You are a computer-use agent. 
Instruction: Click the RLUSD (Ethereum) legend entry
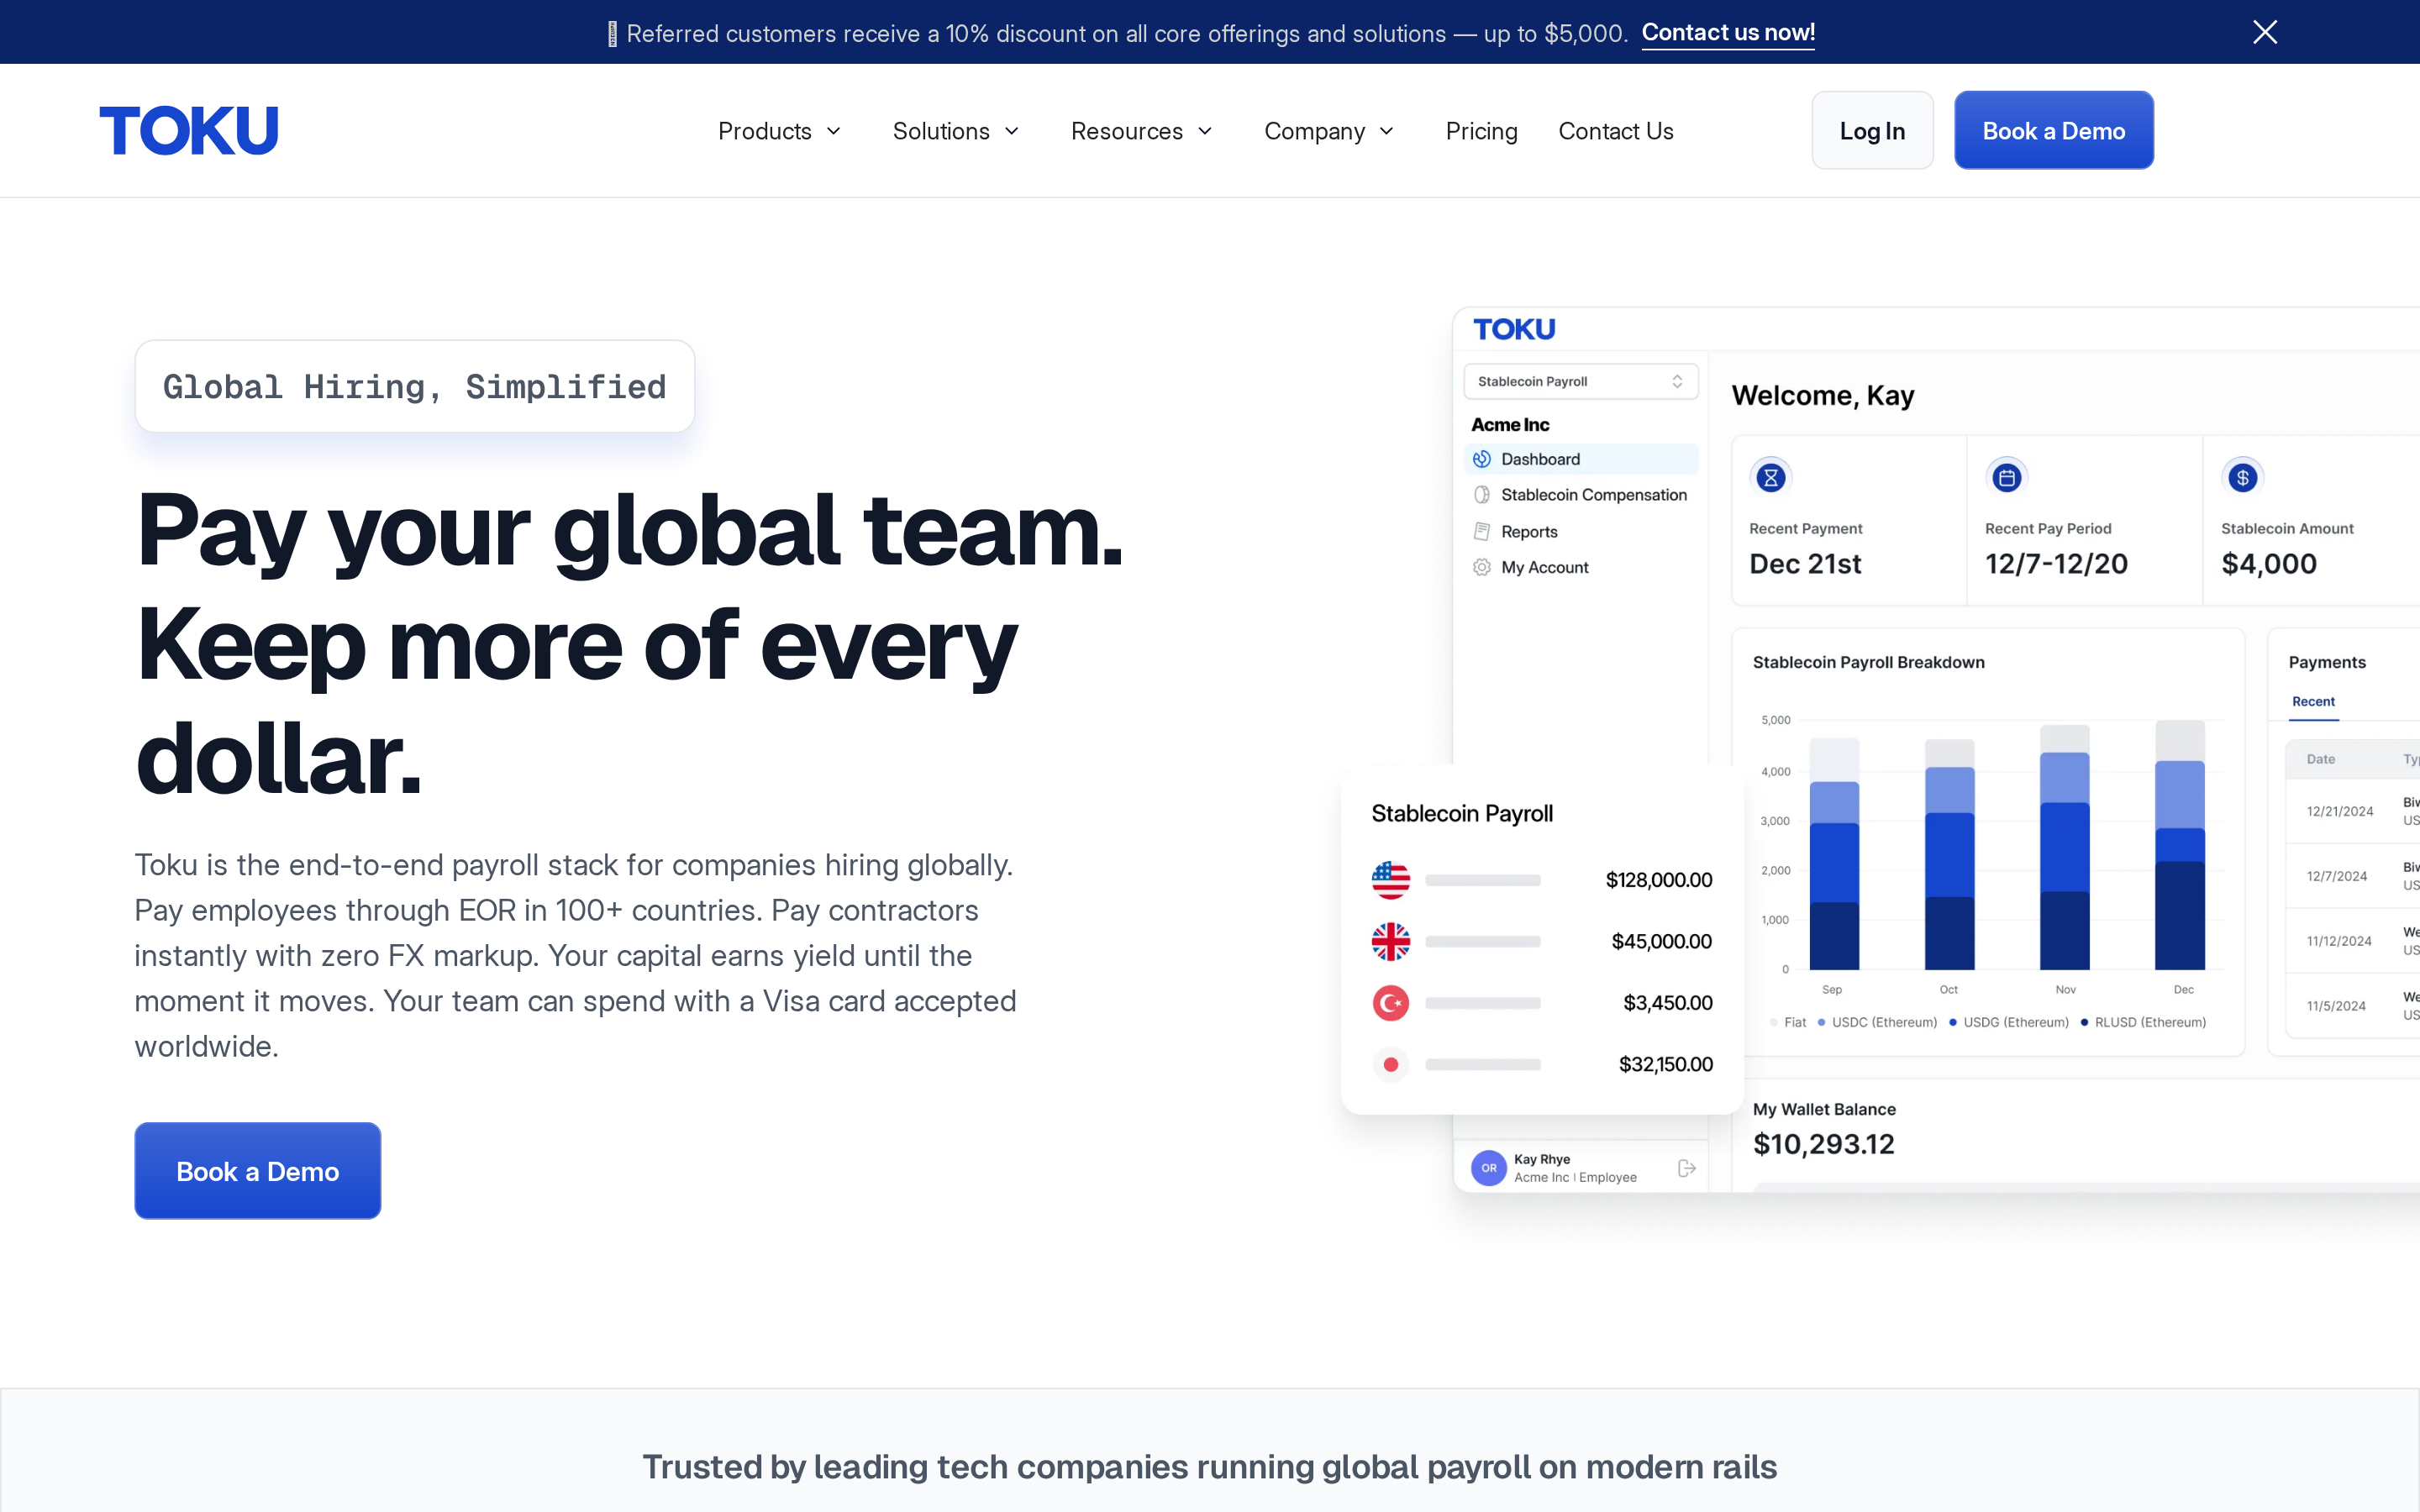click(x=2143, y=1022)
